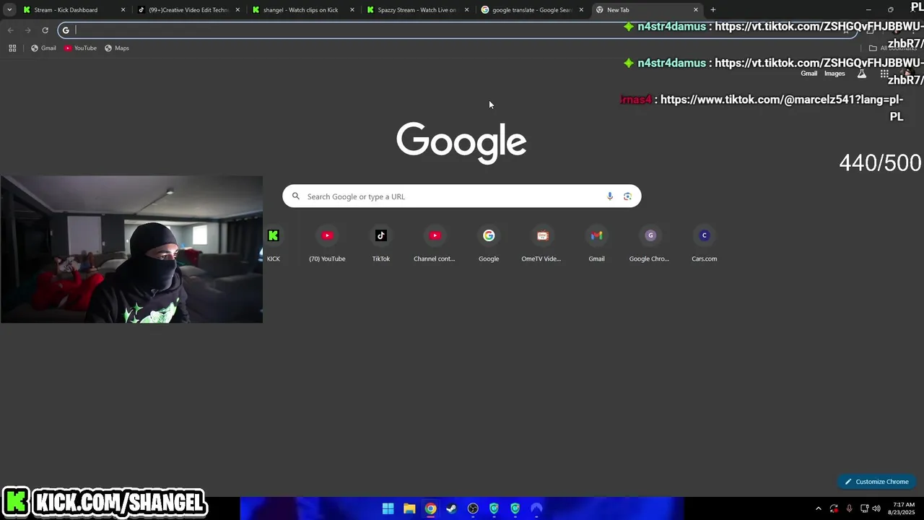This screenshot has height=520, width=924.
Task: Open the Google Chrome shortcut tile
Action: (650, 243)
